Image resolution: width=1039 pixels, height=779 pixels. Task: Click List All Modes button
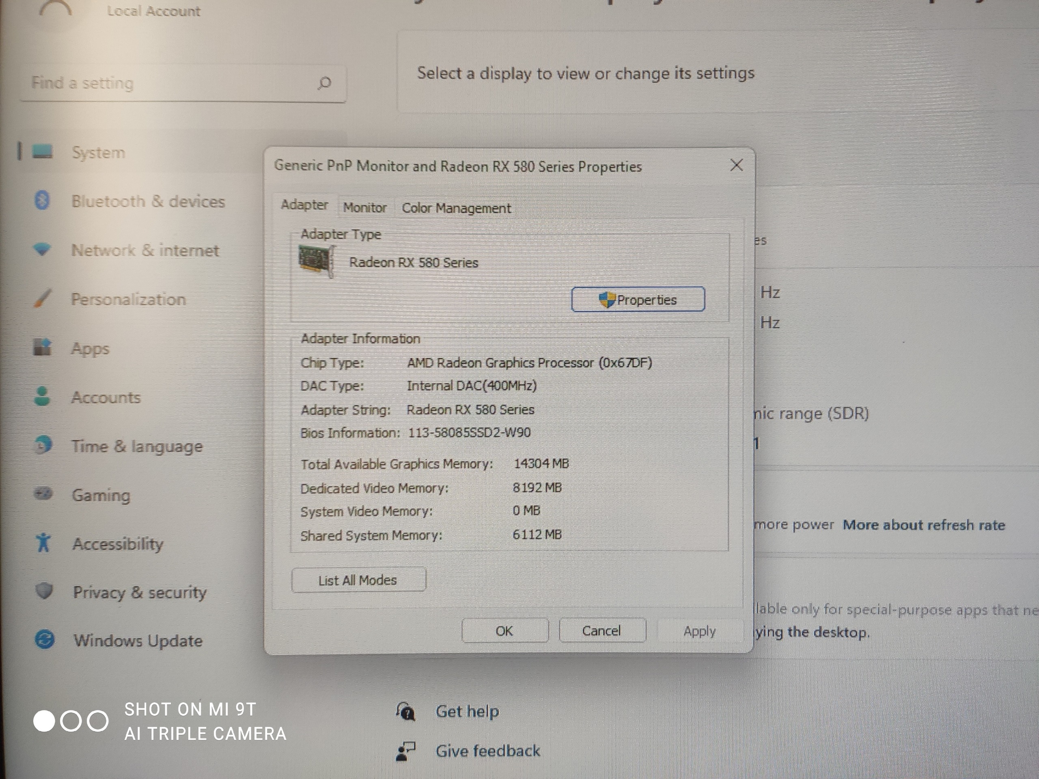click(358, 580)
